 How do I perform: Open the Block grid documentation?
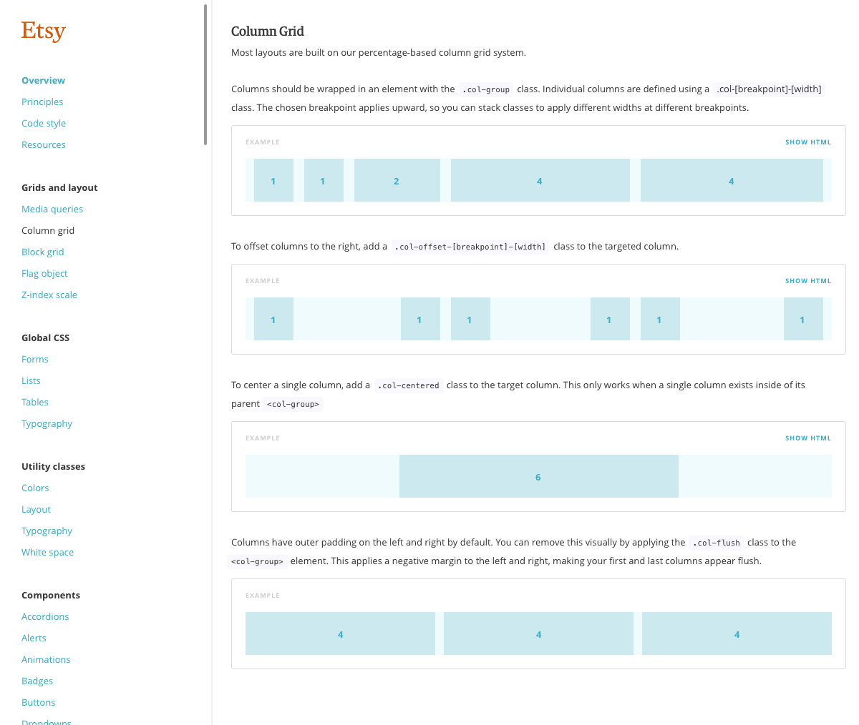point(42,252)
